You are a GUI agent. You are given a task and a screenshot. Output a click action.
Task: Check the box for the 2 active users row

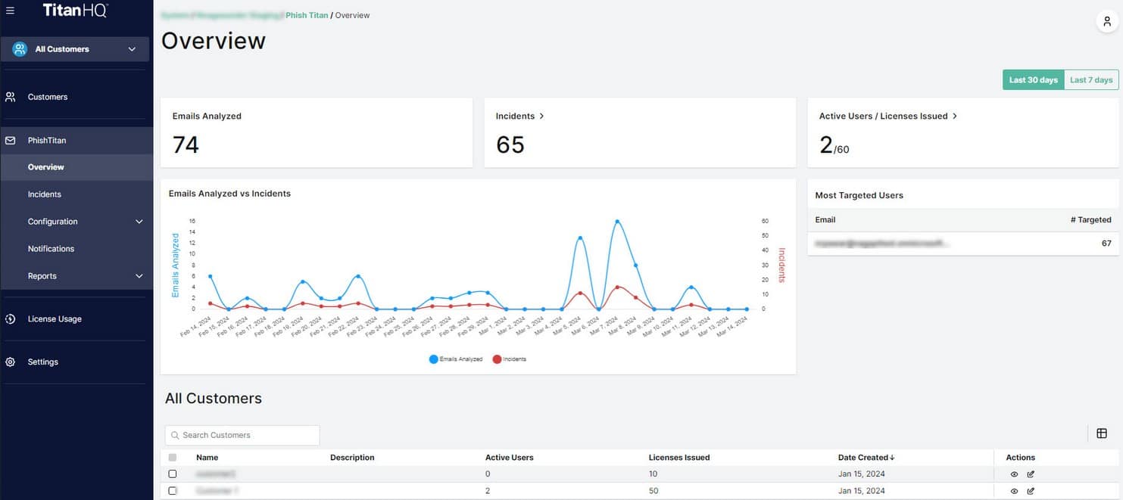[173, 491]
